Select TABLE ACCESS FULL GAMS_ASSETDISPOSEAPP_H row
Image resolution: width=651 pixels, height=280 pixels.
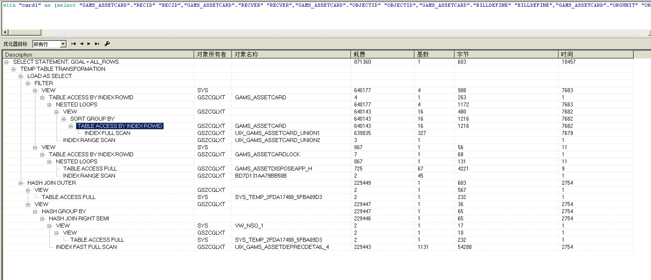(90, 169)
